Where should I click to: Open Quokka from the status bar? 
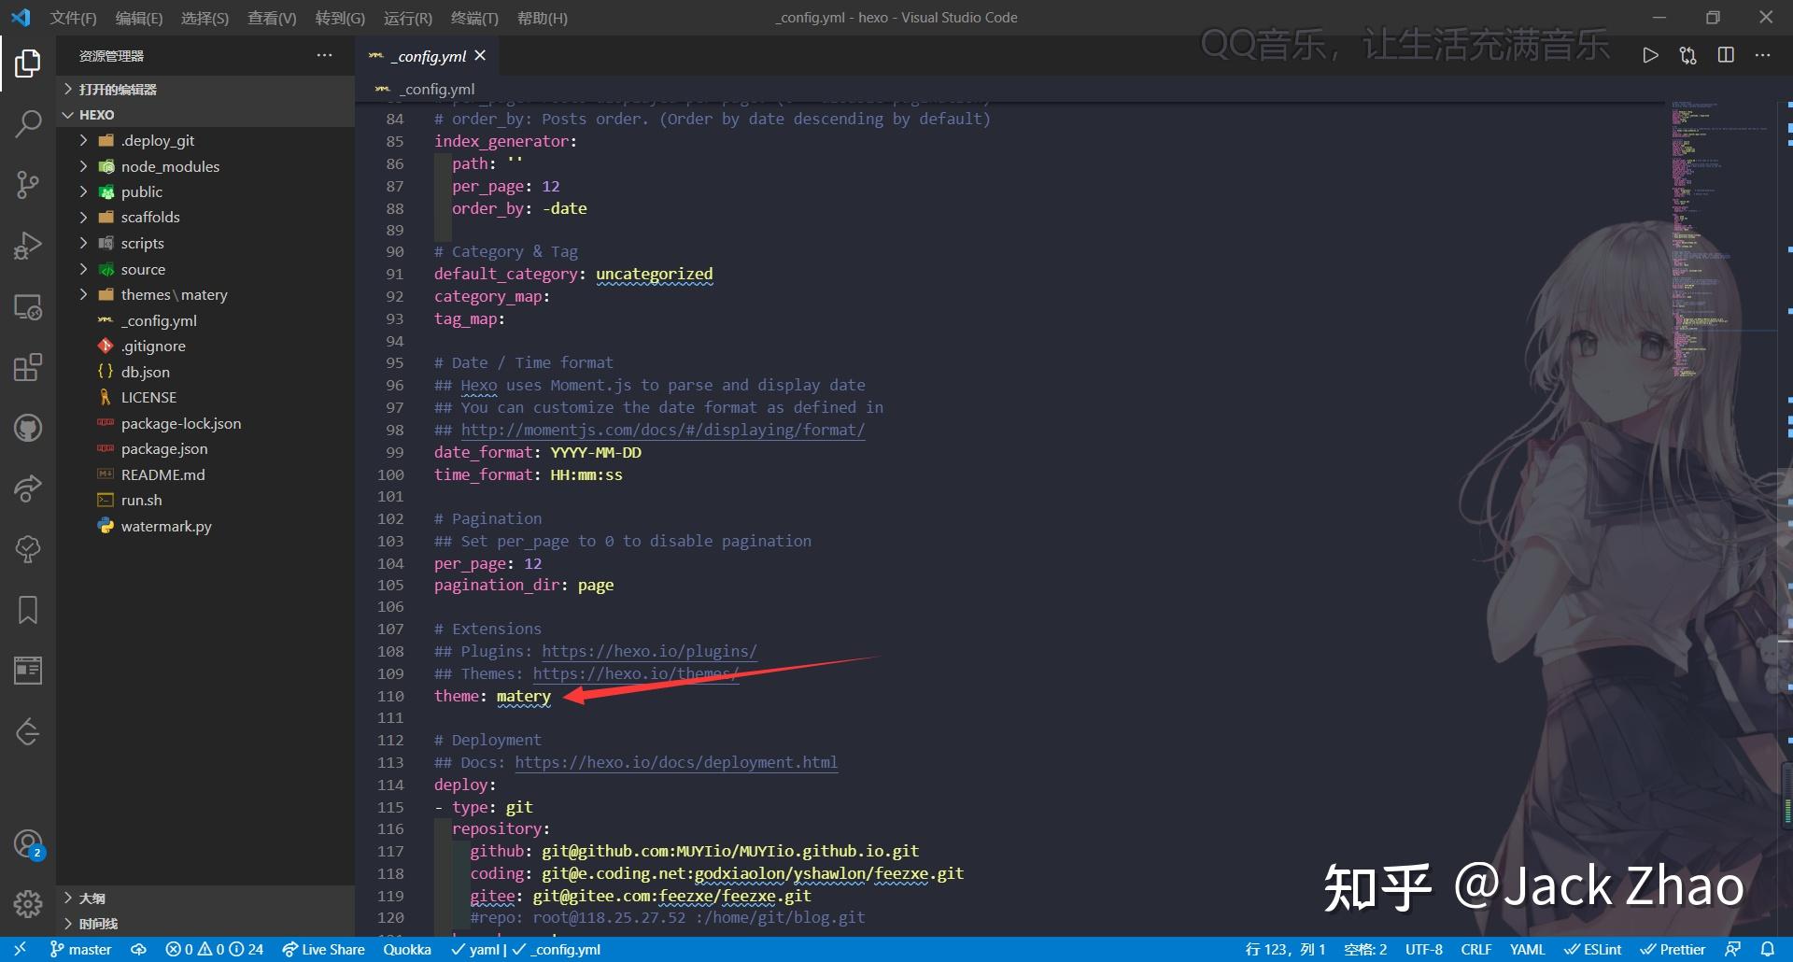coord(407,948)
